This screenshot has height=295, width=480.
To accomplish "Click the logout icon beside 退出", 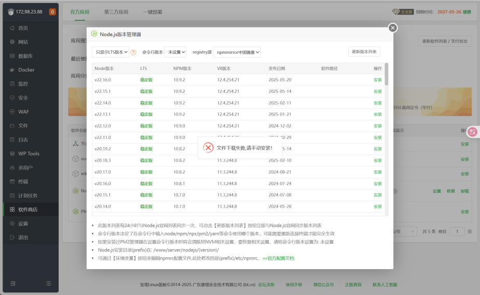I will click(x=12, y=237).
